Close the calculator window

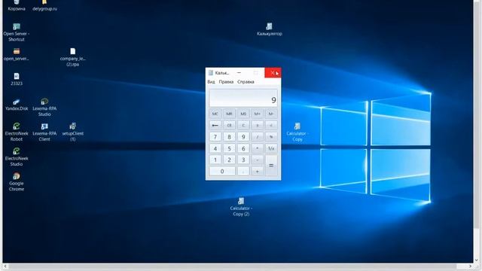point(273,73)
